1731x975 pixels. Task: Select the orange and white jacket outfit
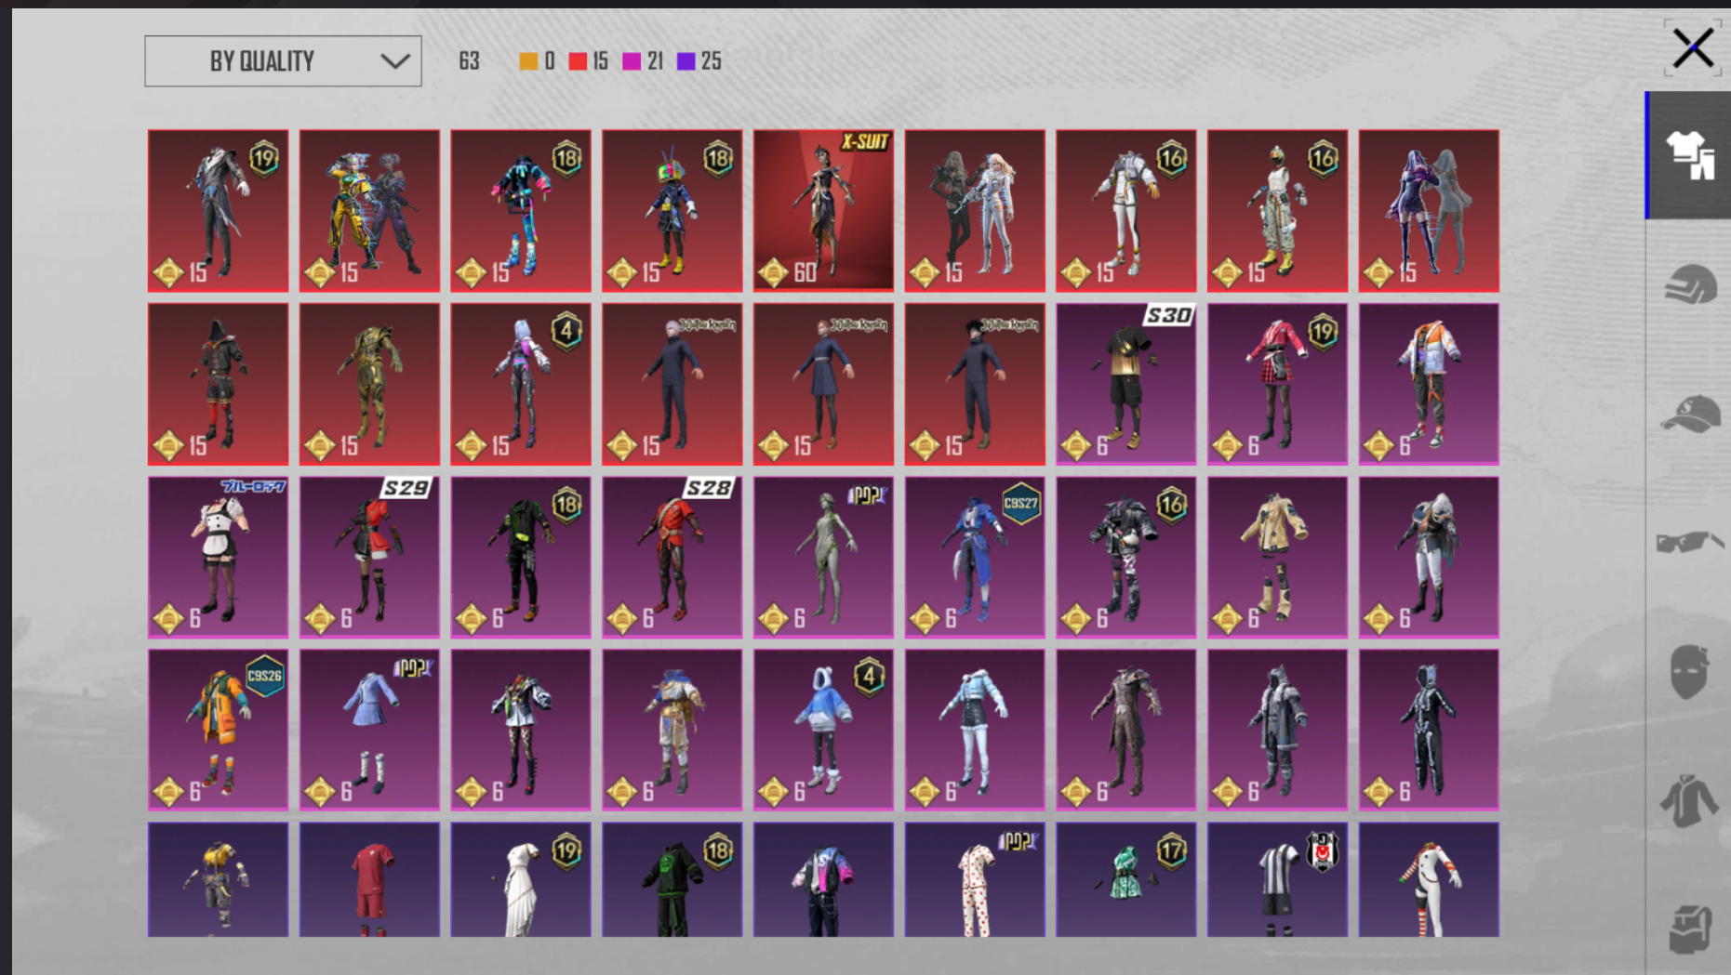[x=1429, y=384]
